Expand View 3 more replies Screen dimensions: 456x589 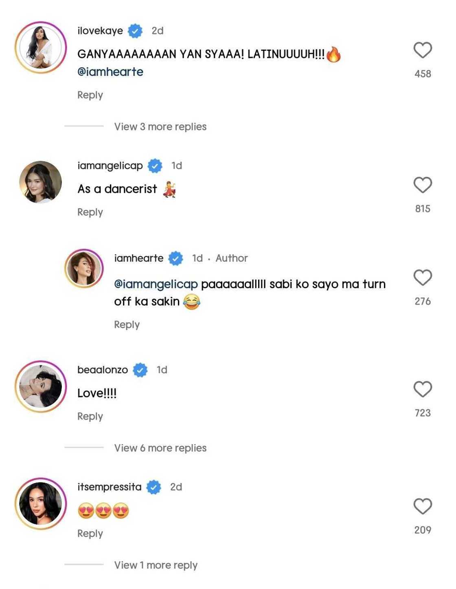tap(160, 127)
